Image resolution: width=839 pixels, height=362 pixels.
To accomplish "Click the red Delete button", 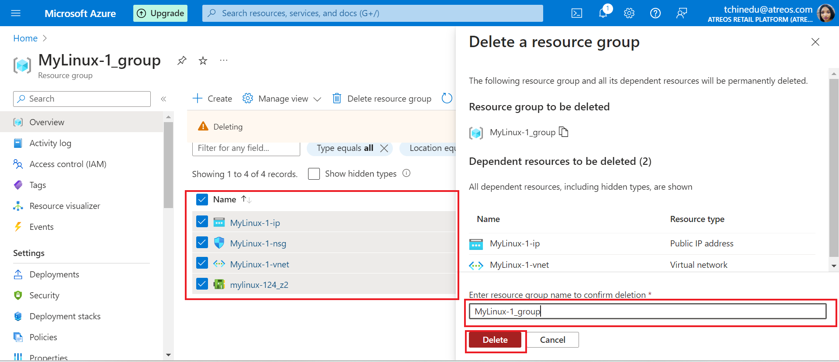I will [x=495, y=340].
